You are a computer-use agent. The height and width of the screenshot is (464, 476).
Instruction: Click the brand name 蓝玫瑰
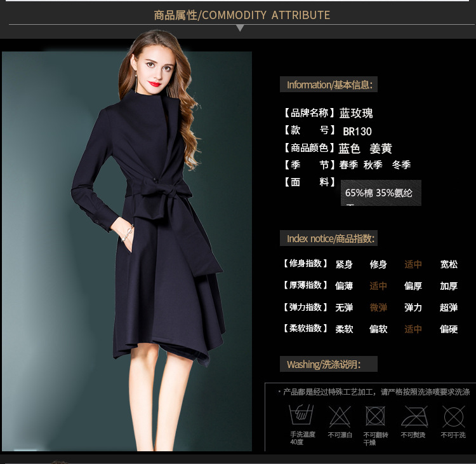[x=356, y=113]
